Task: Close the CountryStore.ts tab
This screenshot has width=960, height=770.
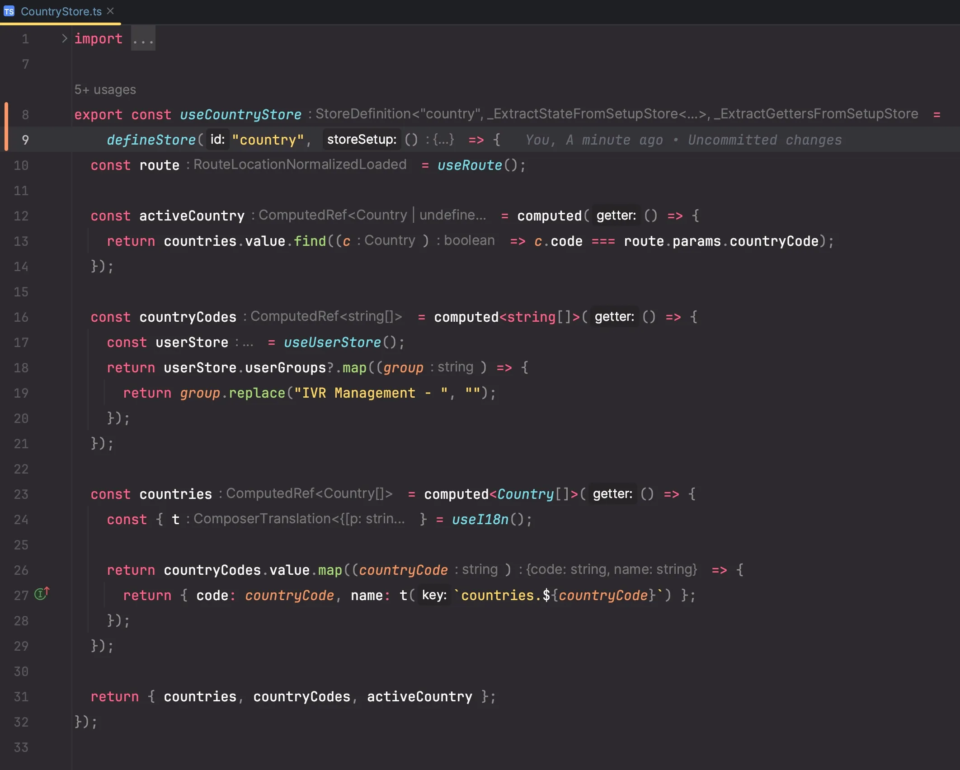Action: pyautogui.click(x=110, y=11)
